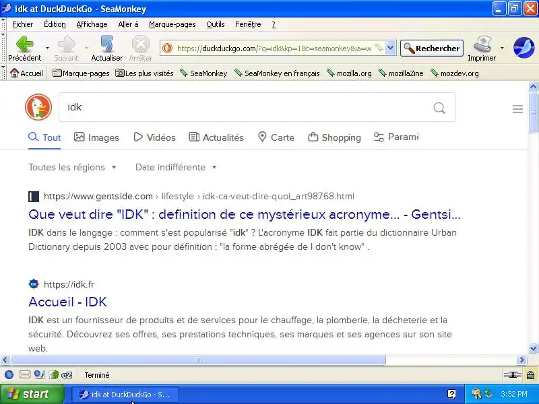Click the help question tray icon
The image size is (539, 404).
(x=451, y=394)
